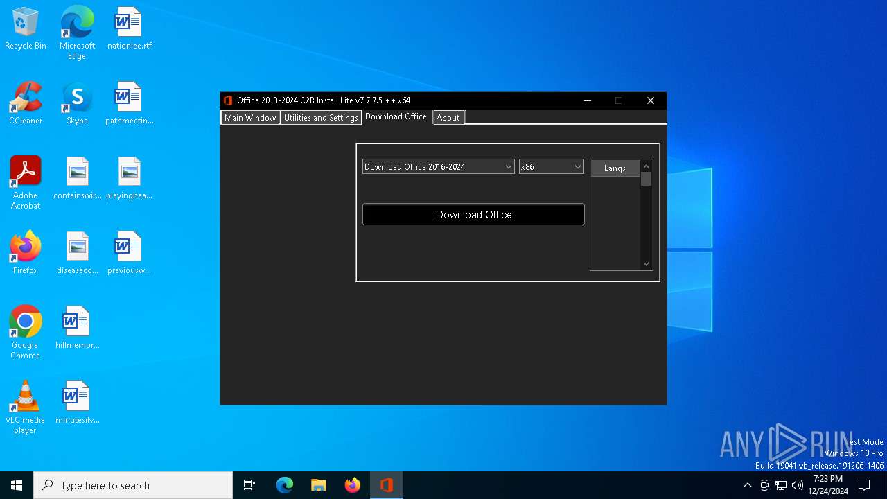Open Task View on the taskbar
887x499 pixels.
249,485
